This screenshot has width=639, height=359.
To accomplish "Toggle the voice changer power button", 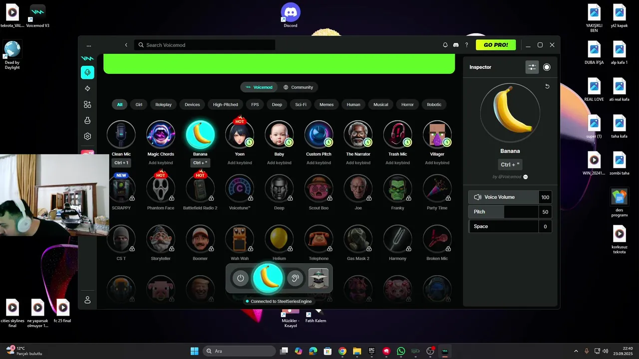I will (x=241, y=278).
